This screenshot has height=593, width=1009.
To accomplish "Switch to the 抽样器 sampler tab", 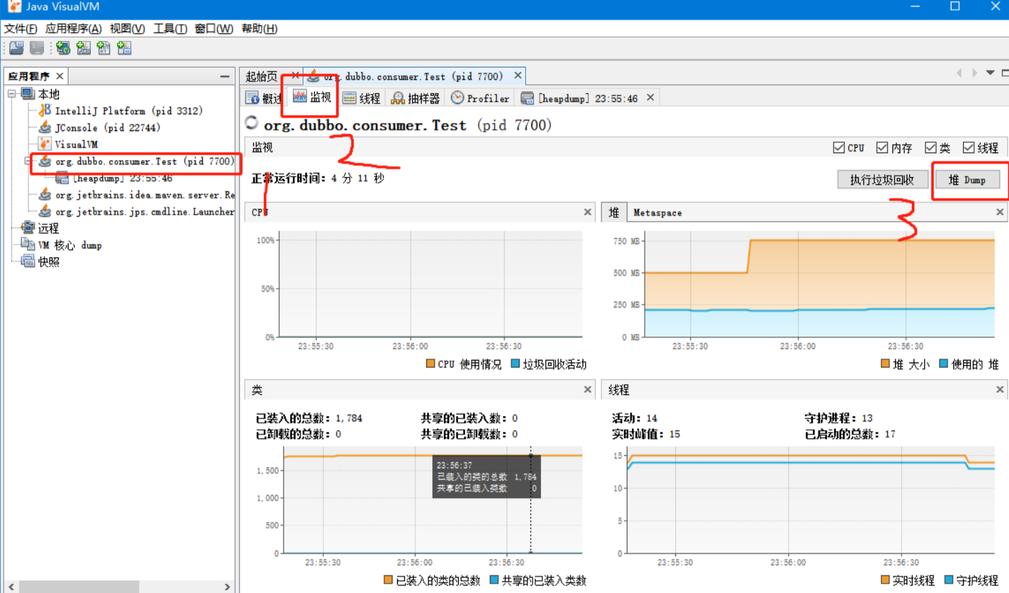I will tap(415, 98).
